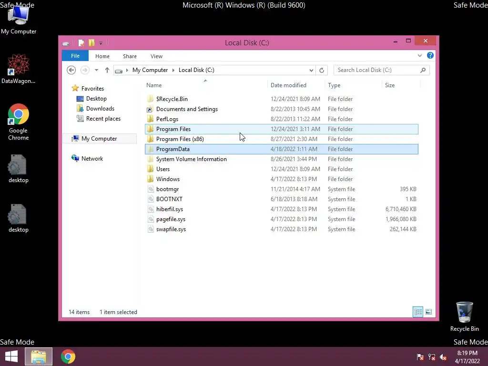Switch to the Share ribbon tab
Viewport: 488px width, 366px height.
tap(130, 56)
